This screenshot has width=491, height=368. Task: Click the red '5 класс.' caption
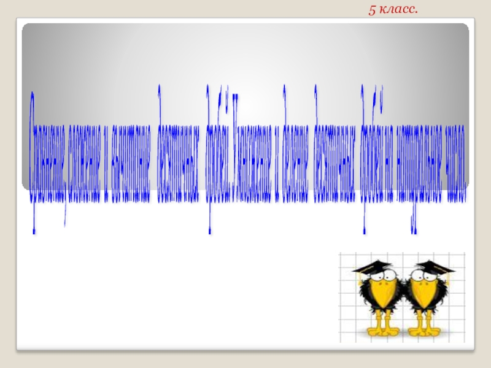tap(393, 9)
